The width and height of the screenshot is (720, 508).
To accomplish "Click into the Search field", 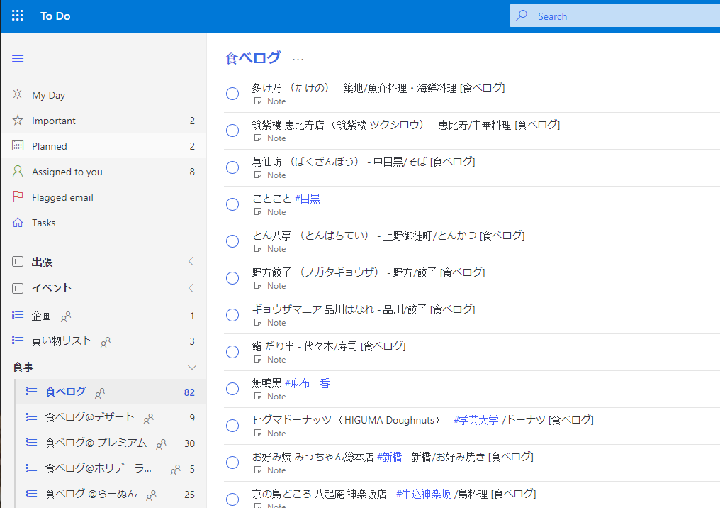I will (614, 16).
